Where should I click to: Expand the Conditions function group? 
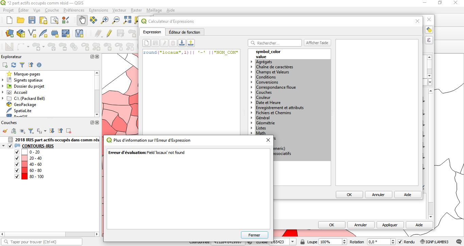[252, 77]
